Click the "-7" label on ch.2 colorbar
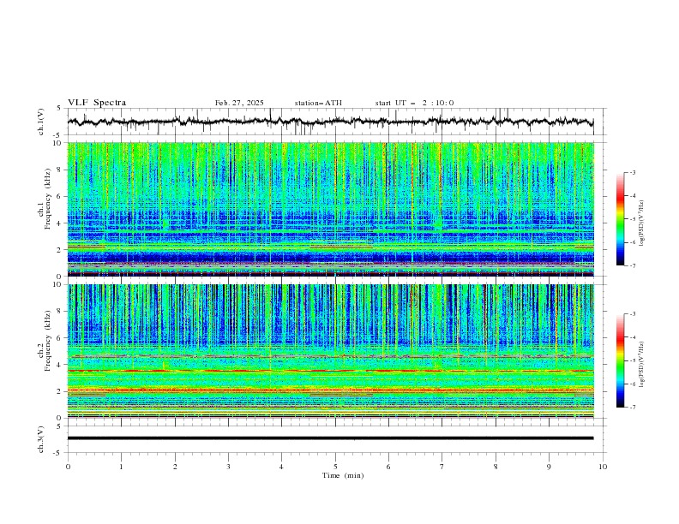Viewport: 679px width, 524px height. click(632, 407)
